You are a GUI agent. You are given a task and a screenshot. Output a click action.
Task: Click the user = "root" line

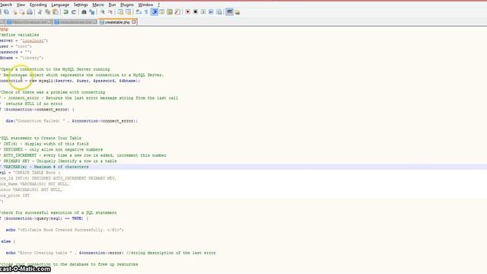click(x=16, y=46)
